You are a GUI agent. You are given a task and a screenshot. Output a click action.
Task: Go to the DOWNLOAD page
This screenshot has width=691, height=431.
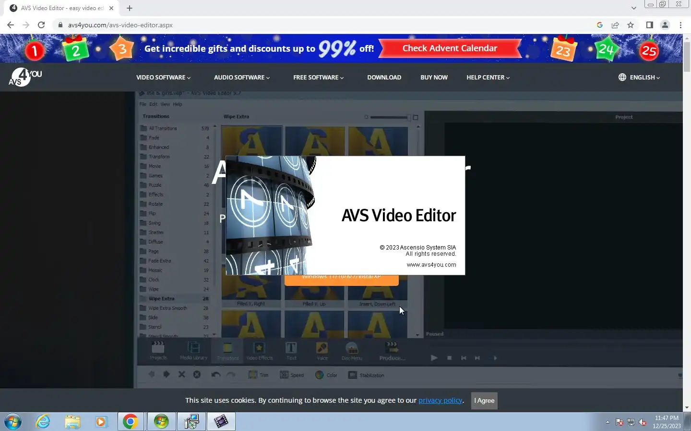pyautogui.click(x=384, y=77)
